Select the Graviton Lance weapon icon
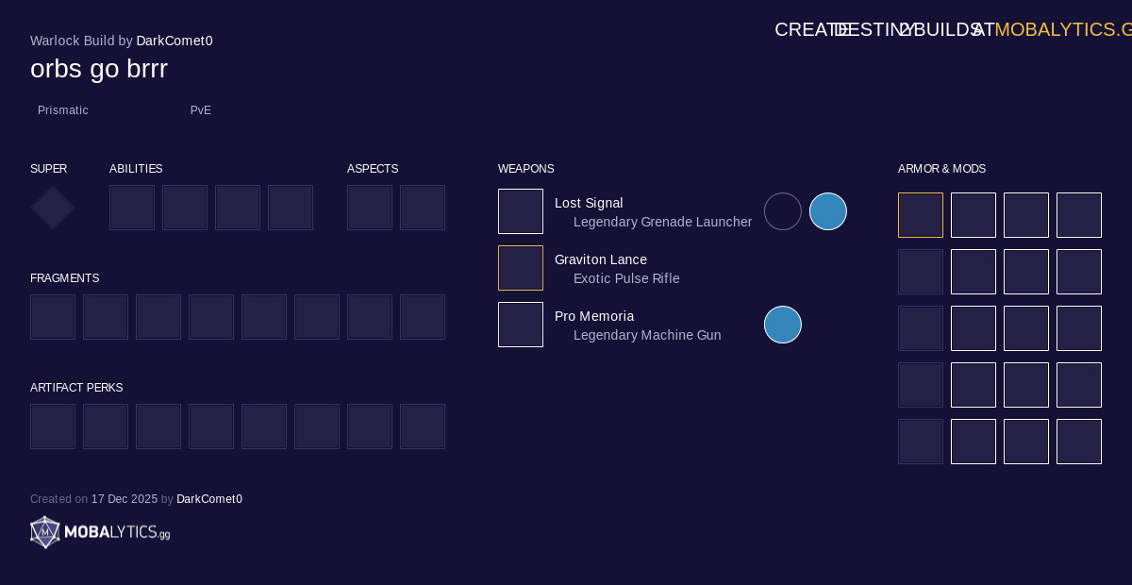Image resolution: width=1132 pixels, height=585 pixels. click(521, 268)
